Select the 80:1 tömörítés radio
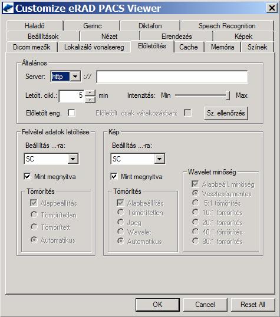This screenshot has width=280, height=317. (196, 241)
